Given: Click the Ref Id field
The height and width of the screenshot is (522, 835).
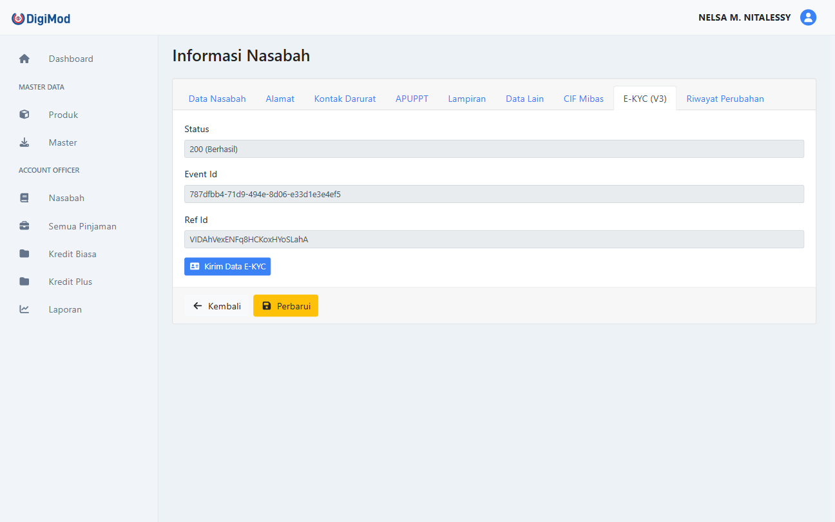Looking at the screenshot, I should coord(494,239).
